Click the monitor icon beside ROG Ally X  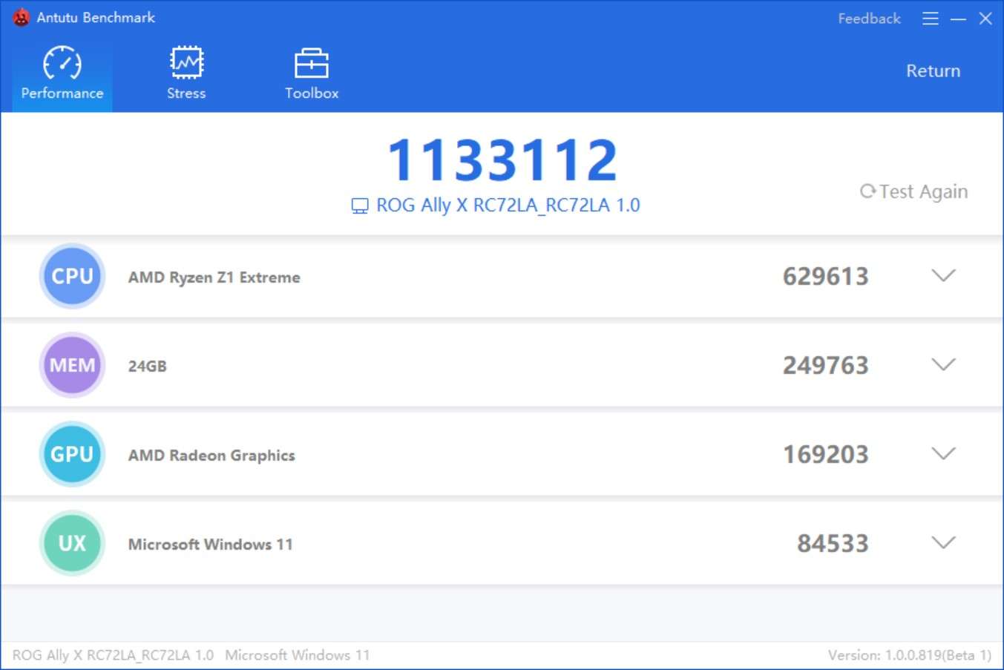coord(360,206)
